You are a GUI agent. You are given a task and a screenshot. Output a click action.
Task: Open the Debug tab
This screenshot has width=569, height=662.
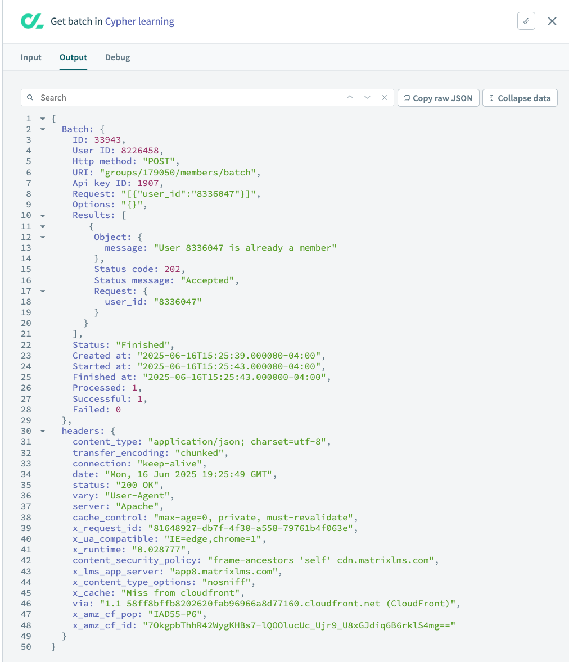tap(118, 57)
